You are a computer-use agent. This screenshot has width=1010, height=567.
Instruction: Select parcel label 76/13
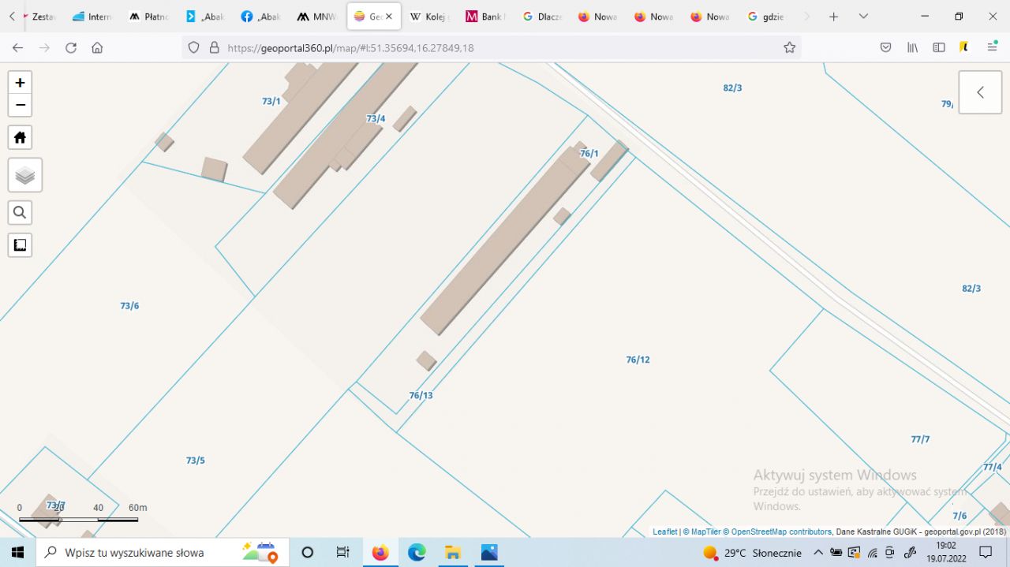click(421, 395)
